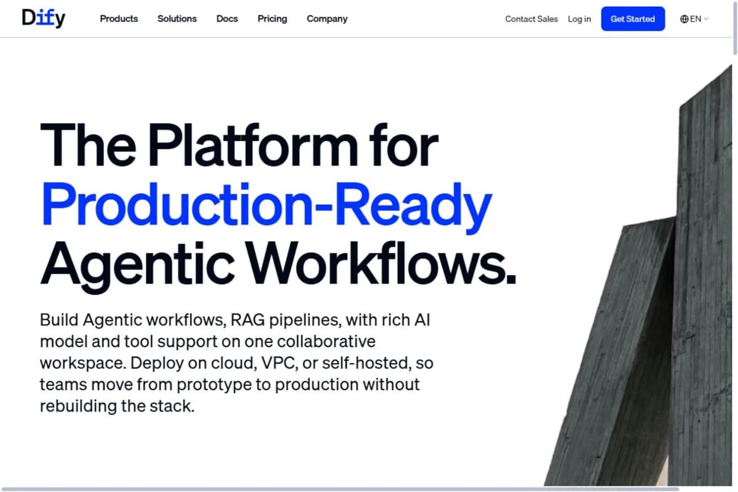Go to the Docs page
The image size is (738, 492).
coord(227,18)
